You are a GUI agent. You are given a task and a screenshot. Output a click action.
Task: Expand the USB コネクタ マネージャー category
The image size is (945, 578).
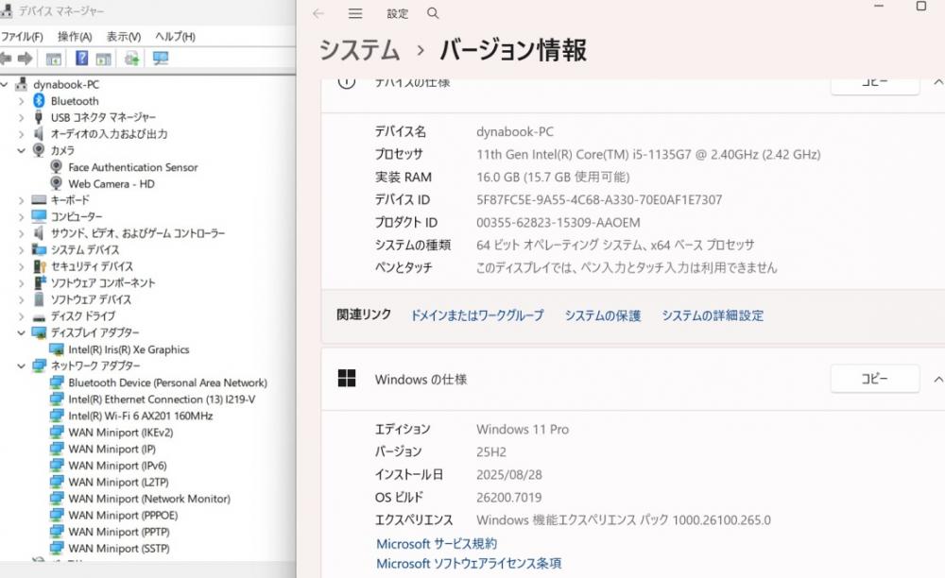click(x=22, y=117)
